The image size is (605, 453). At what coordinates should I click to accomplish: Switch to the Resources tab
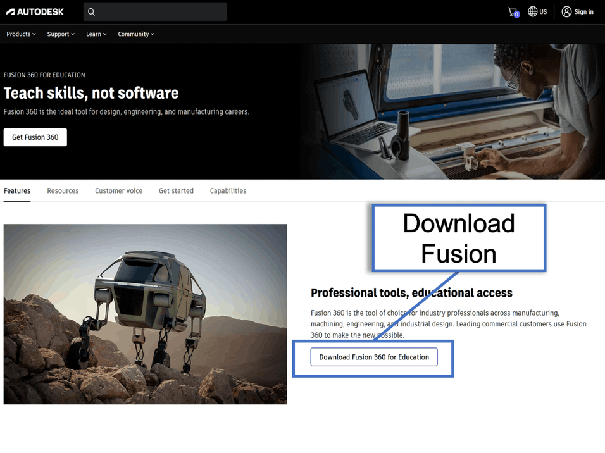[63, 190]
